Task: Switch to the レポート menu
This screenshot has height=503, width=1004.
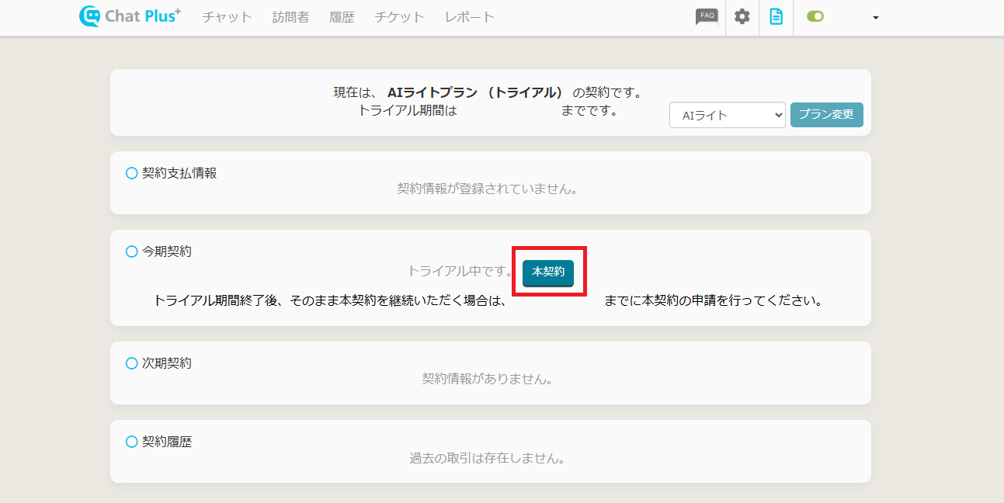Action: 469,17
